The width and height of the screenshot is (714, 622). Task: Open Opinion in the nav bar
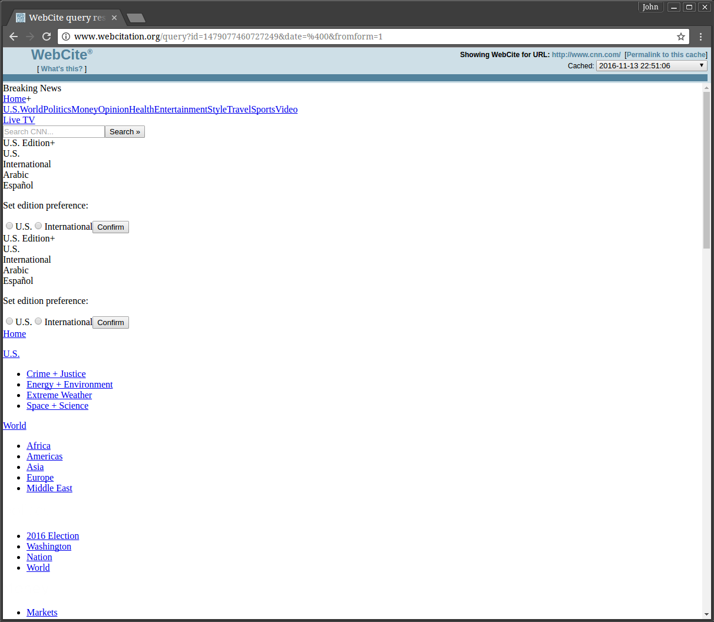114,110
